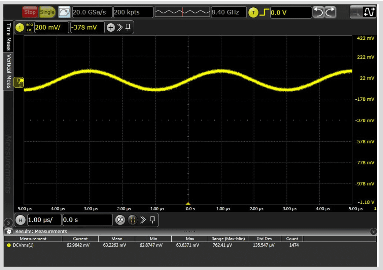Viewport: 383px width, 270px height.
Task: Collapse the Results panel with chevron
Action: 373,231
